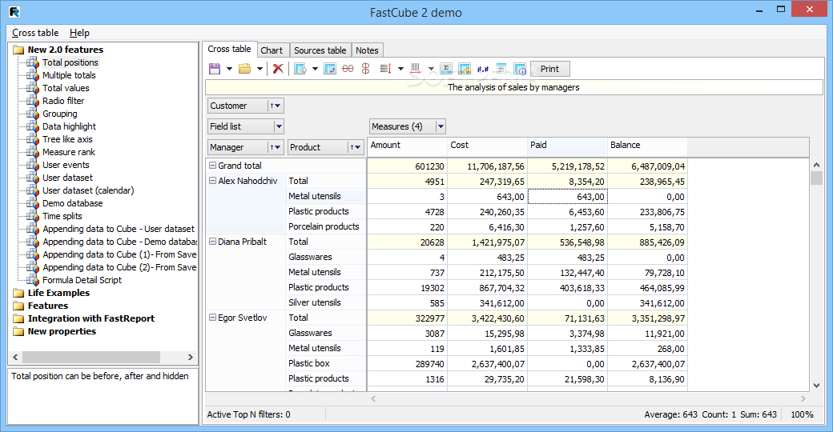The height and width of the screenshot is (432, 833).
Task: Open the Features folder
Action: coord(48,306)
